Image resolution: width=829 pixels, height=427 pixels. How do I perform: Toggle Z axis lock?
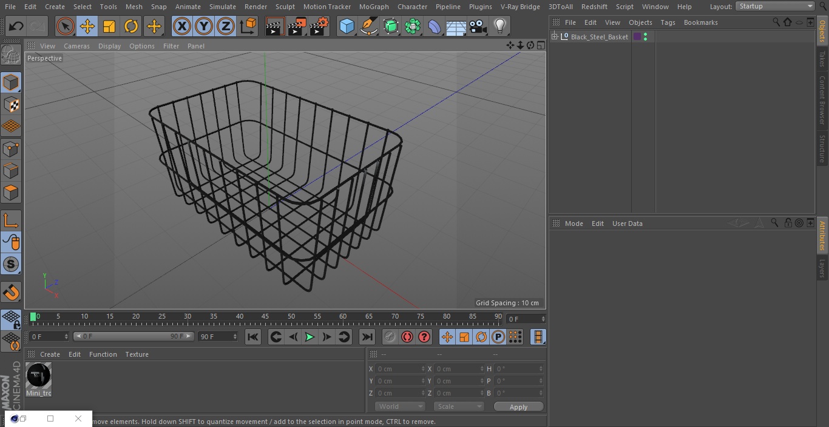pos(226,26)
